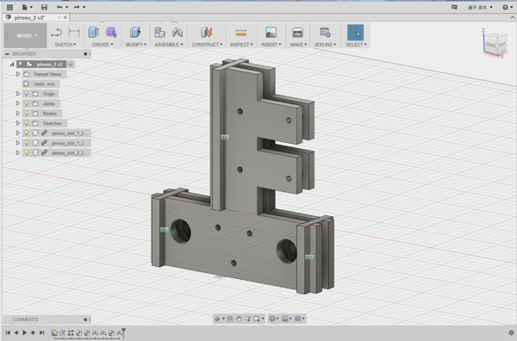Toggle visibility bulb of pinosu_2 v2 root
517x341 pixels.
point(21,64)
